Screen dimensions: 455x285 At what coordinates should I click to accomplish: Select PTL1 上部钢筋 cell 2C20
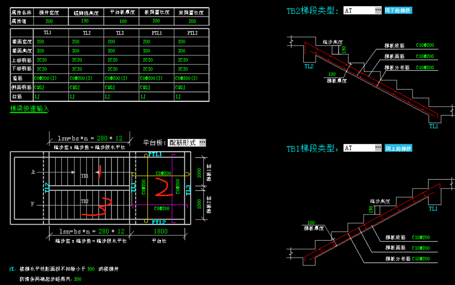tap(148, 60)
